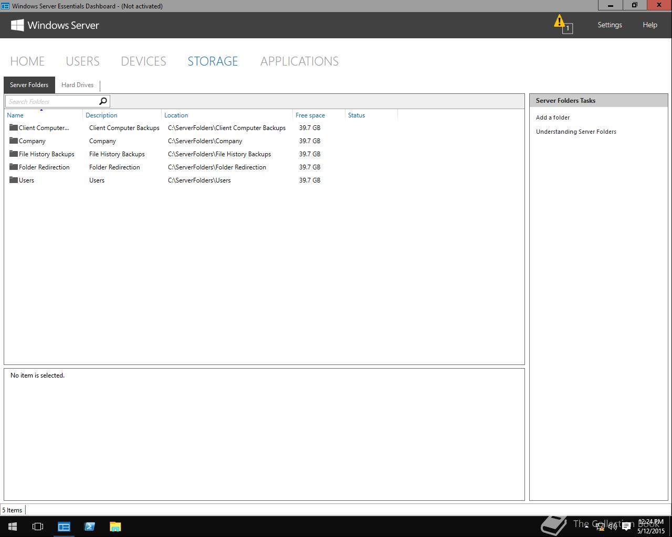Open Task View in the taskbar
The image size is (672, 537).
[x=38, y=527]
